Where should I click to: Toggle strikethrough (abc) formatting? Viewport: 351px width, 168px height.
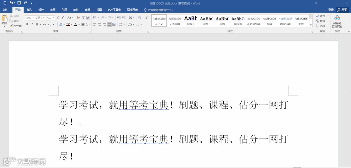click(44, 24)
